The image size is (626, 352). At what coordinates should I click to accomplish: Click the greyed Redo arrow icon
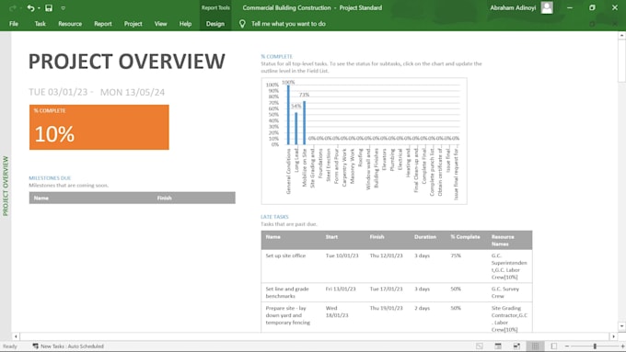(x=13, y=8)
